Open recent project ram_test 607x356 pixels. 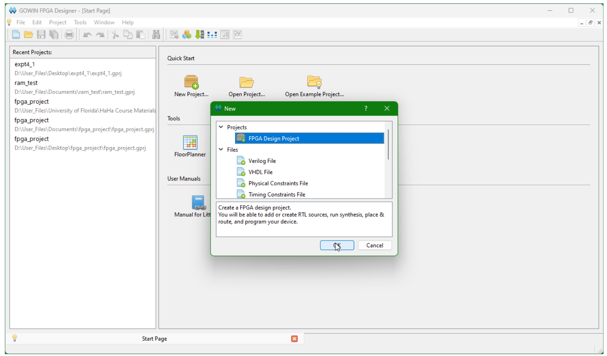pyautogui.click(x=83, y=87)
